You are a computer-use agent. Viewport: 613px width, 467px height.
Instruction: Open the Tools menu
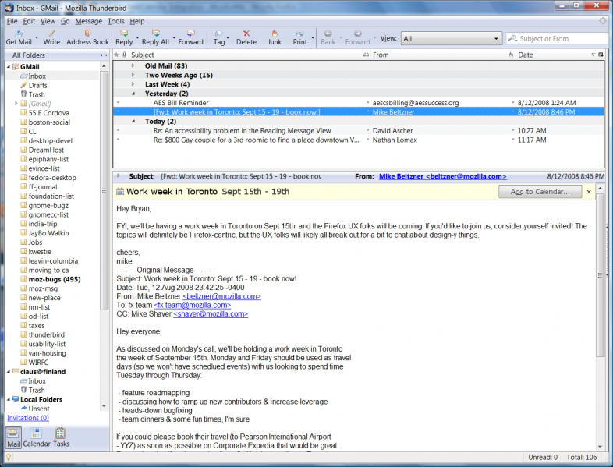pos(115,21)
